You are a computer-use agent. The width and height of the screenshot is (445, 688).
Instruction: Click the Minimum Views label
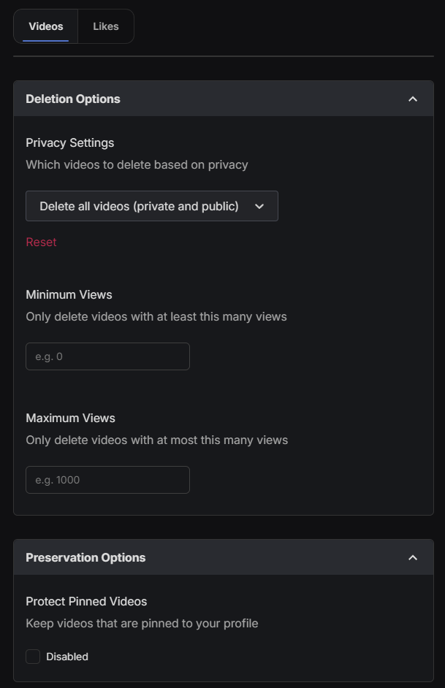[x=69, y=294]
